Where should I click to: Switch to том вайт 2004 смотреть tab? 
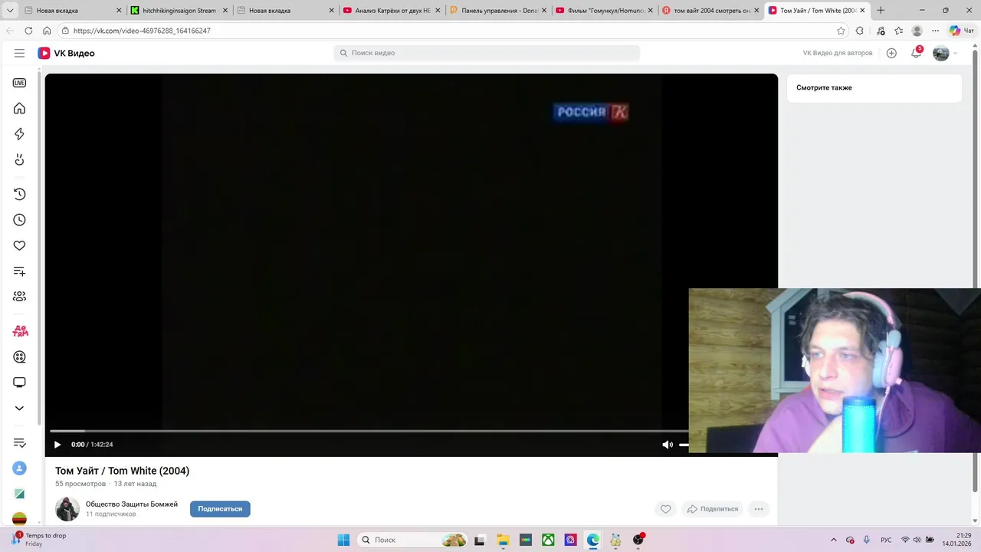point(710,11)
